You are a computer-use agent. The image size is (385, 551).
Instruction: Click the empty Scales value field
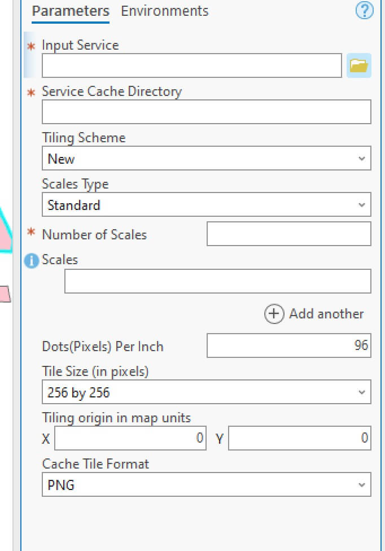(217, 281)
